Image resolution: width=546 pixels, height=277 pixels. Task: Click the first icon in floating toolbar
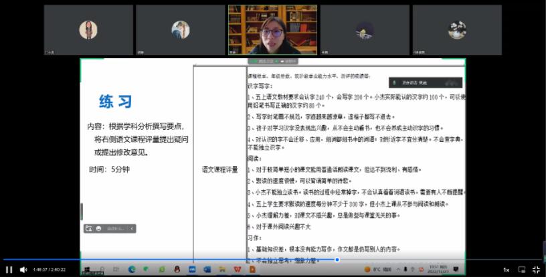pyautogui.click(x=88, y=228)
